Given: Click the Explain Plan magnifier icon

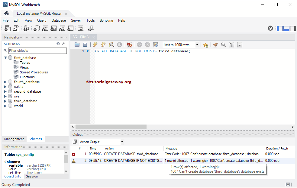Looking at the screenshot, I should (111, 45).
